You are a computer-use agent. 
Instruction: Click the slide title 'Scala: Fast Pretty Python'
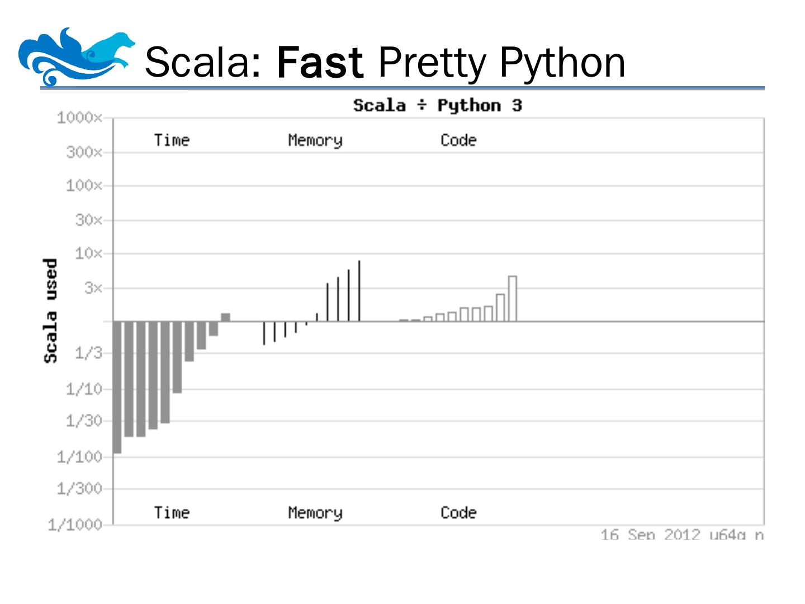[x=385, y=62]
